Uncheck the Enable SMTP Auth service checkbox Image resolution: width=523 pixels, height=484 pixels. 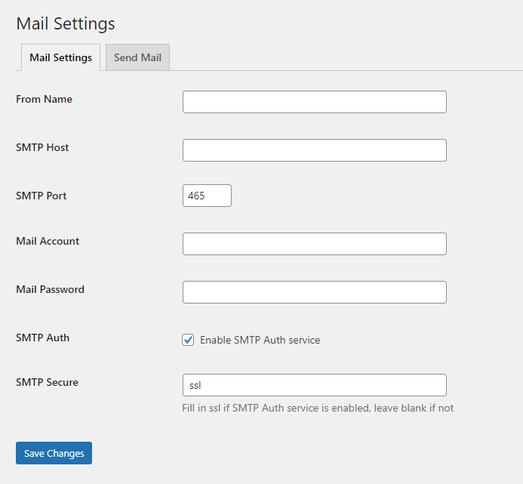pyautogui.click(x=188, y=340)
